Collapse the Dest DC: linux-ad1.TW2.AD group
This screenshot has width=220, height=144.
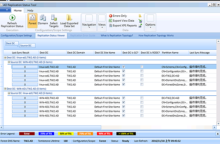(5, 57)
